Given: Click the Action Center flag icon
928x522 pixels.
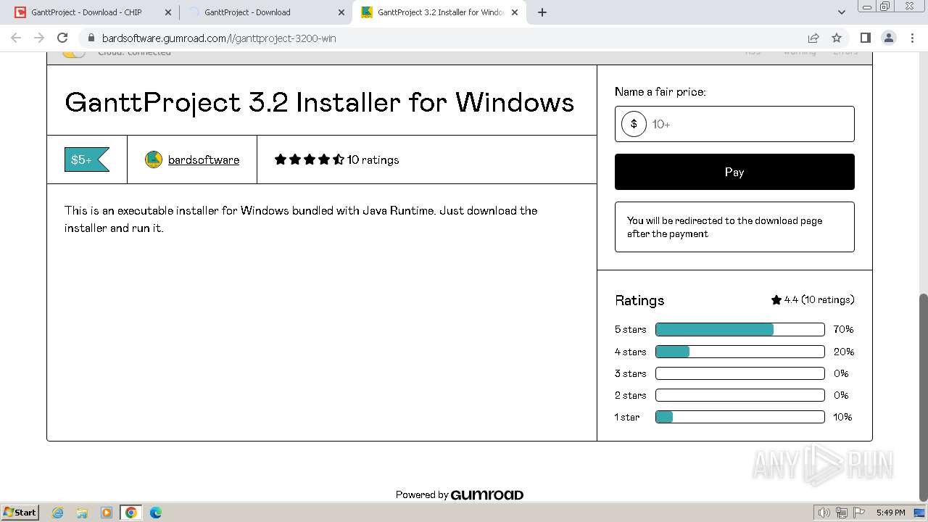Looking at the screenshot, I should tap(859, 513).
